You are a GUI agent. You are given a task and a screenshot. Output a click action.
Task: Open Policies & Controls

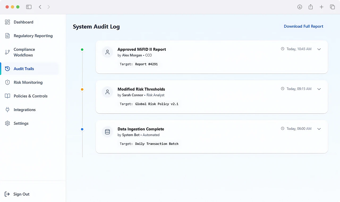[x=29, y=96]
